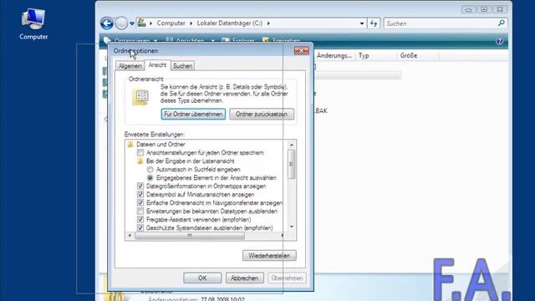The image size is (535, 301).
Task: Switch to the Ansicht tab
Action: click(x=157, y=65)
